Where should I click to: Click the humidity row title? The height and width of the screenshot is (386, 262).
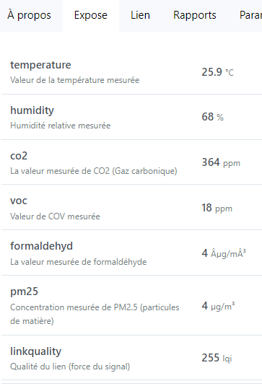click(32, 110)
